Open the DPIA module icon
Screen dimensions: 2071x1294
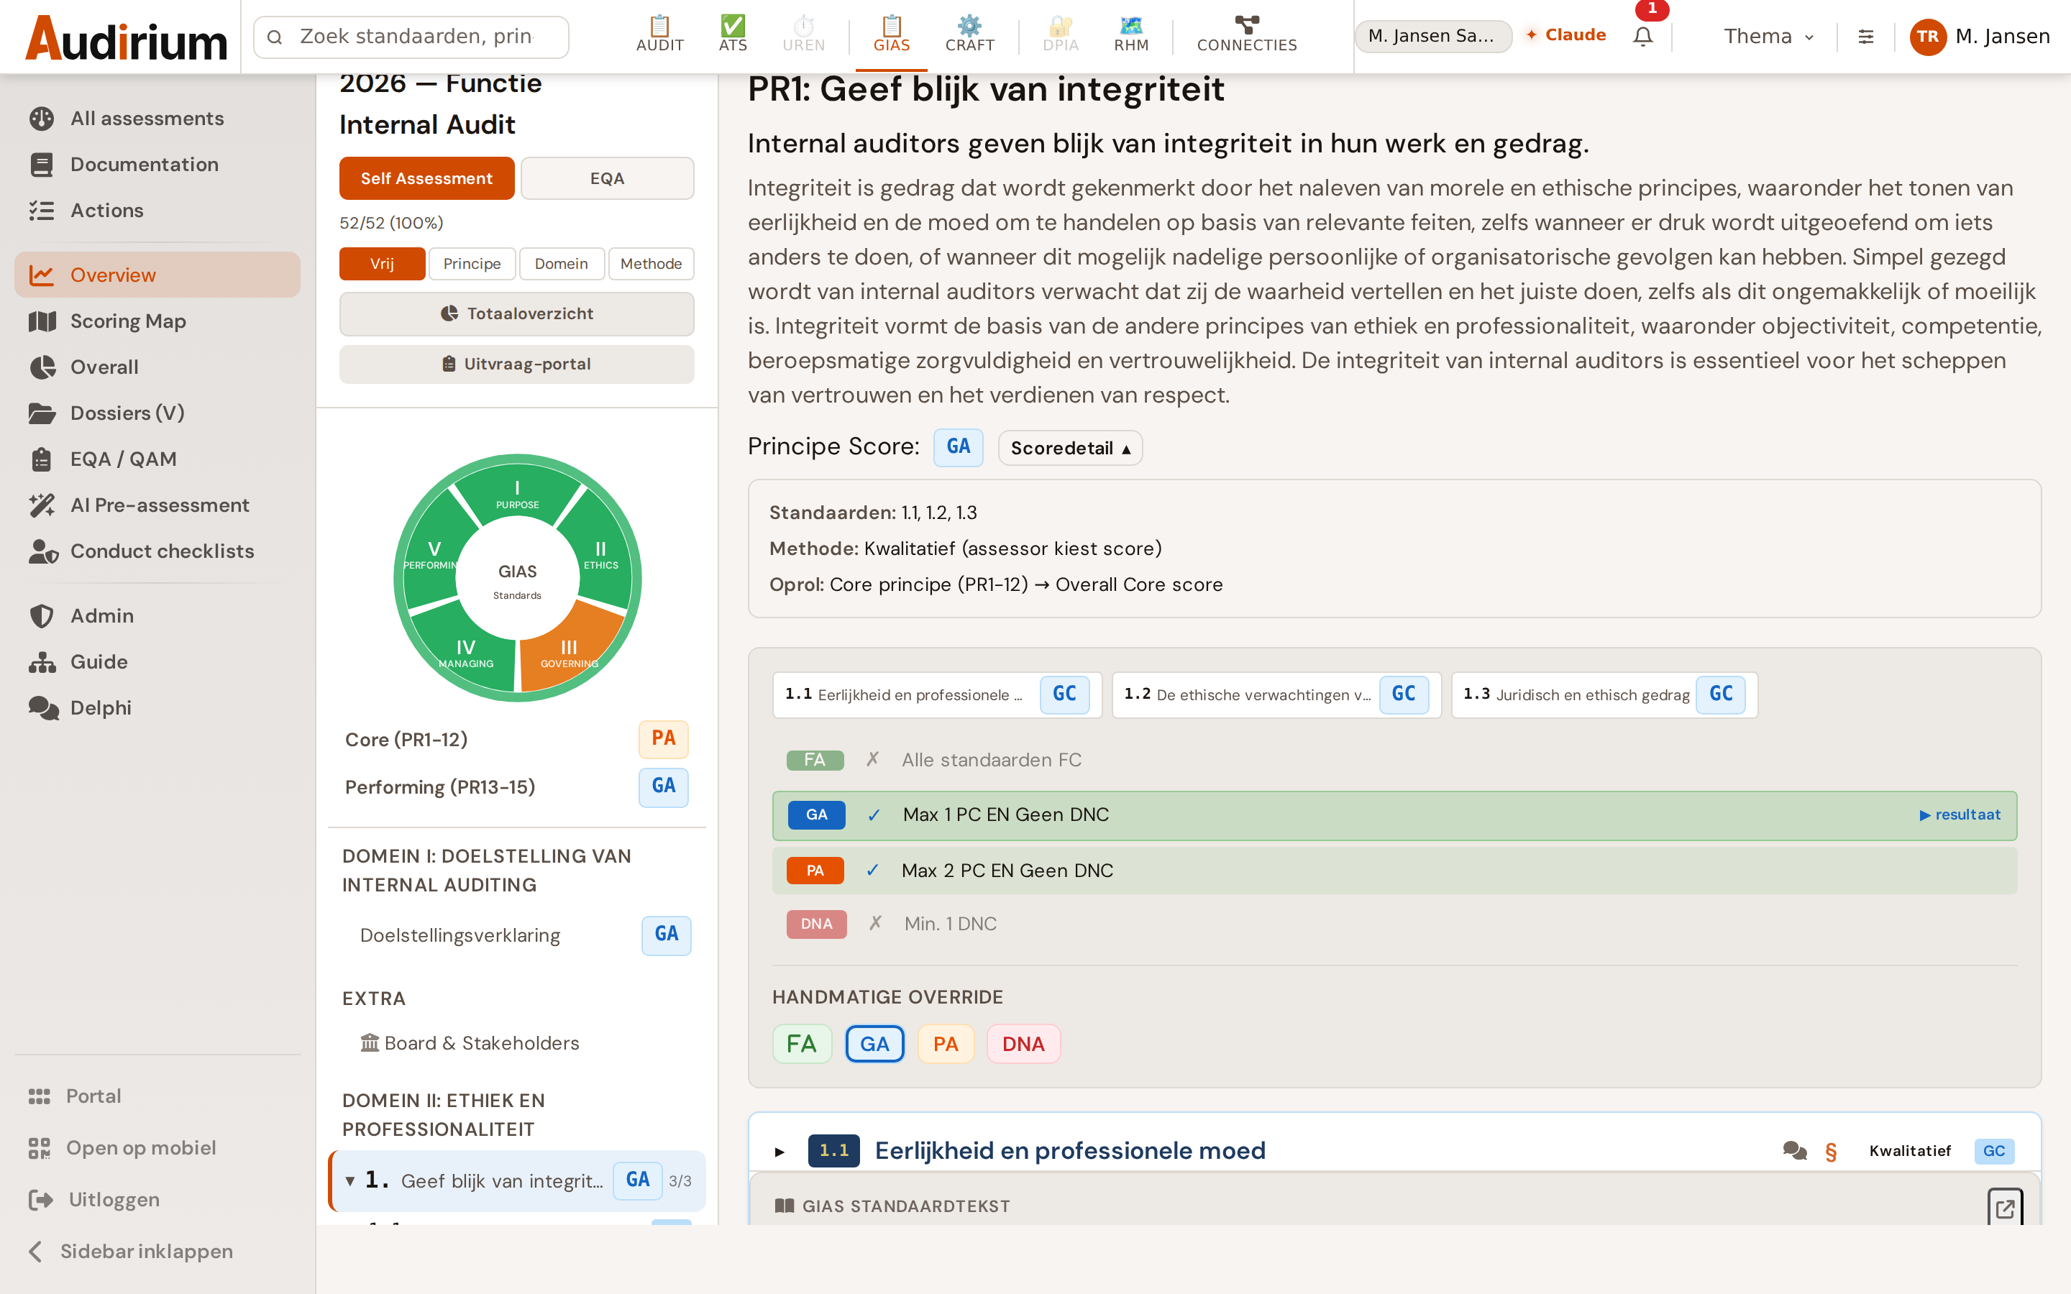[1061, 35]
